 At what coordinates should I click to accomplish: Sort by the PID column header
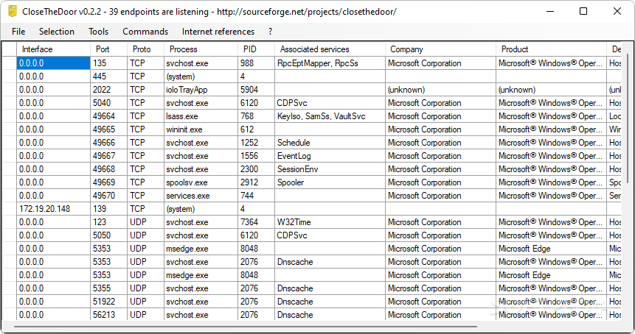coord(256,49)
